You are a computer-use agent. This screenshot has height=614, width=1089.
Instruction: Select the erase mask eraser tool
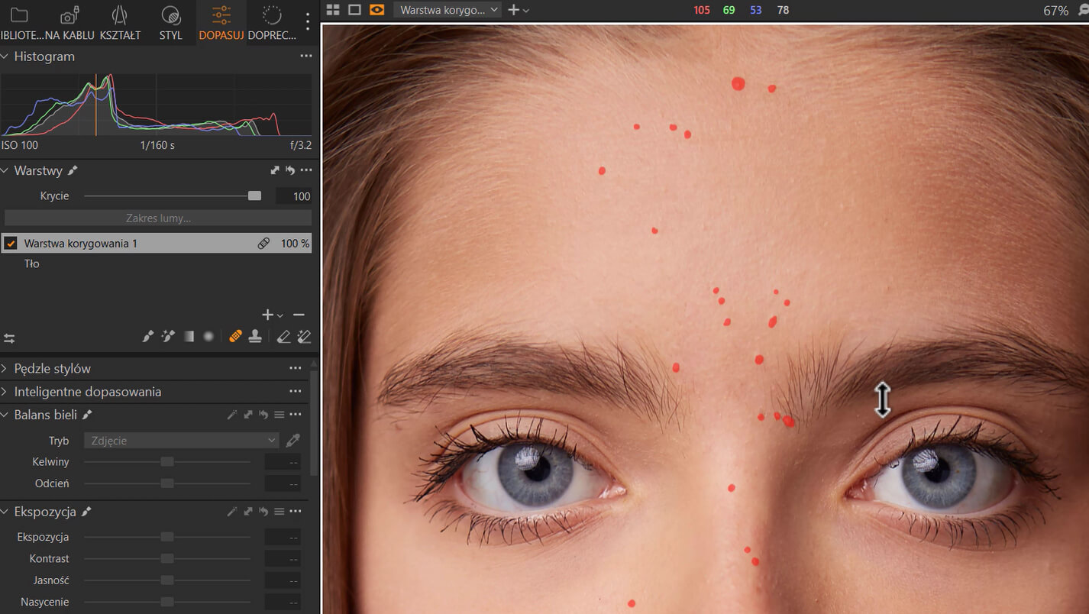(283, 337)
